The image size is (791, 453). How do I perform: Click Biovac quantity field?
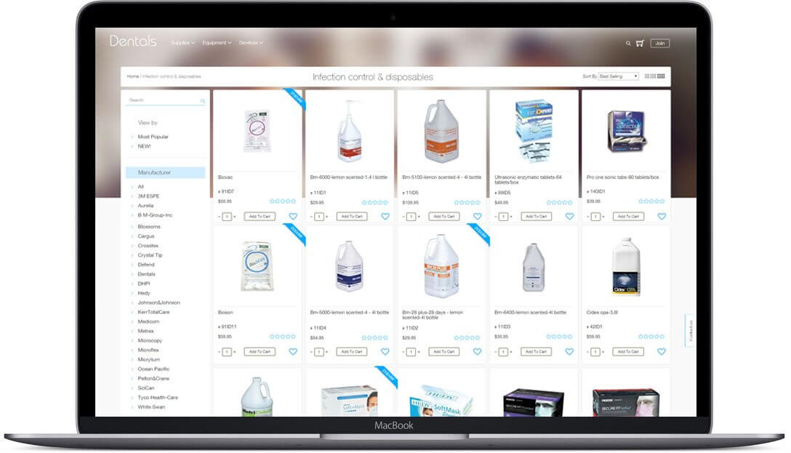[227, 217]
